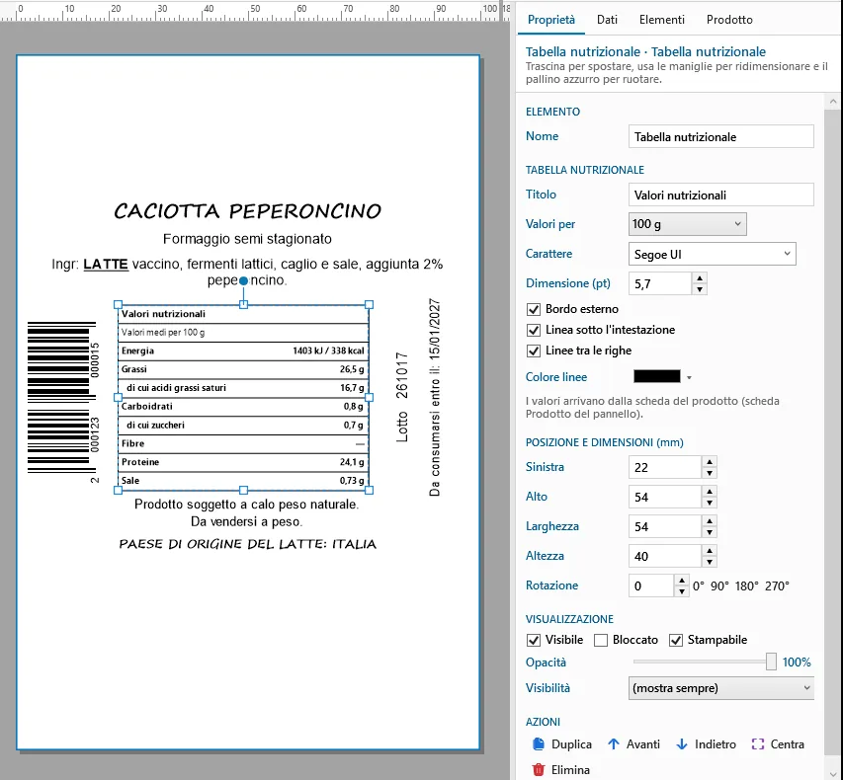Click the red Elimina trash icon
The height and width of the screenshot is (780, 843).
(539, 770)
